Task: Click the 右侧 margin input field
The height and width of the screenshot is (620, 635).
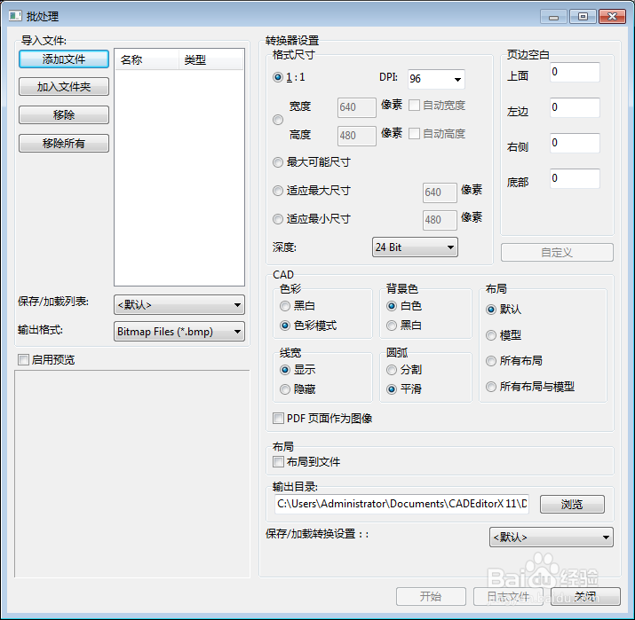Action: pos(575,143)
